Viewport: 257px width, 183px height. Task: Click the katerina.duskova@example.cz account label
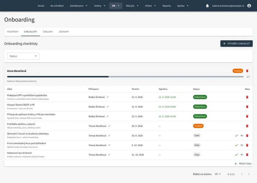point(228,6)
